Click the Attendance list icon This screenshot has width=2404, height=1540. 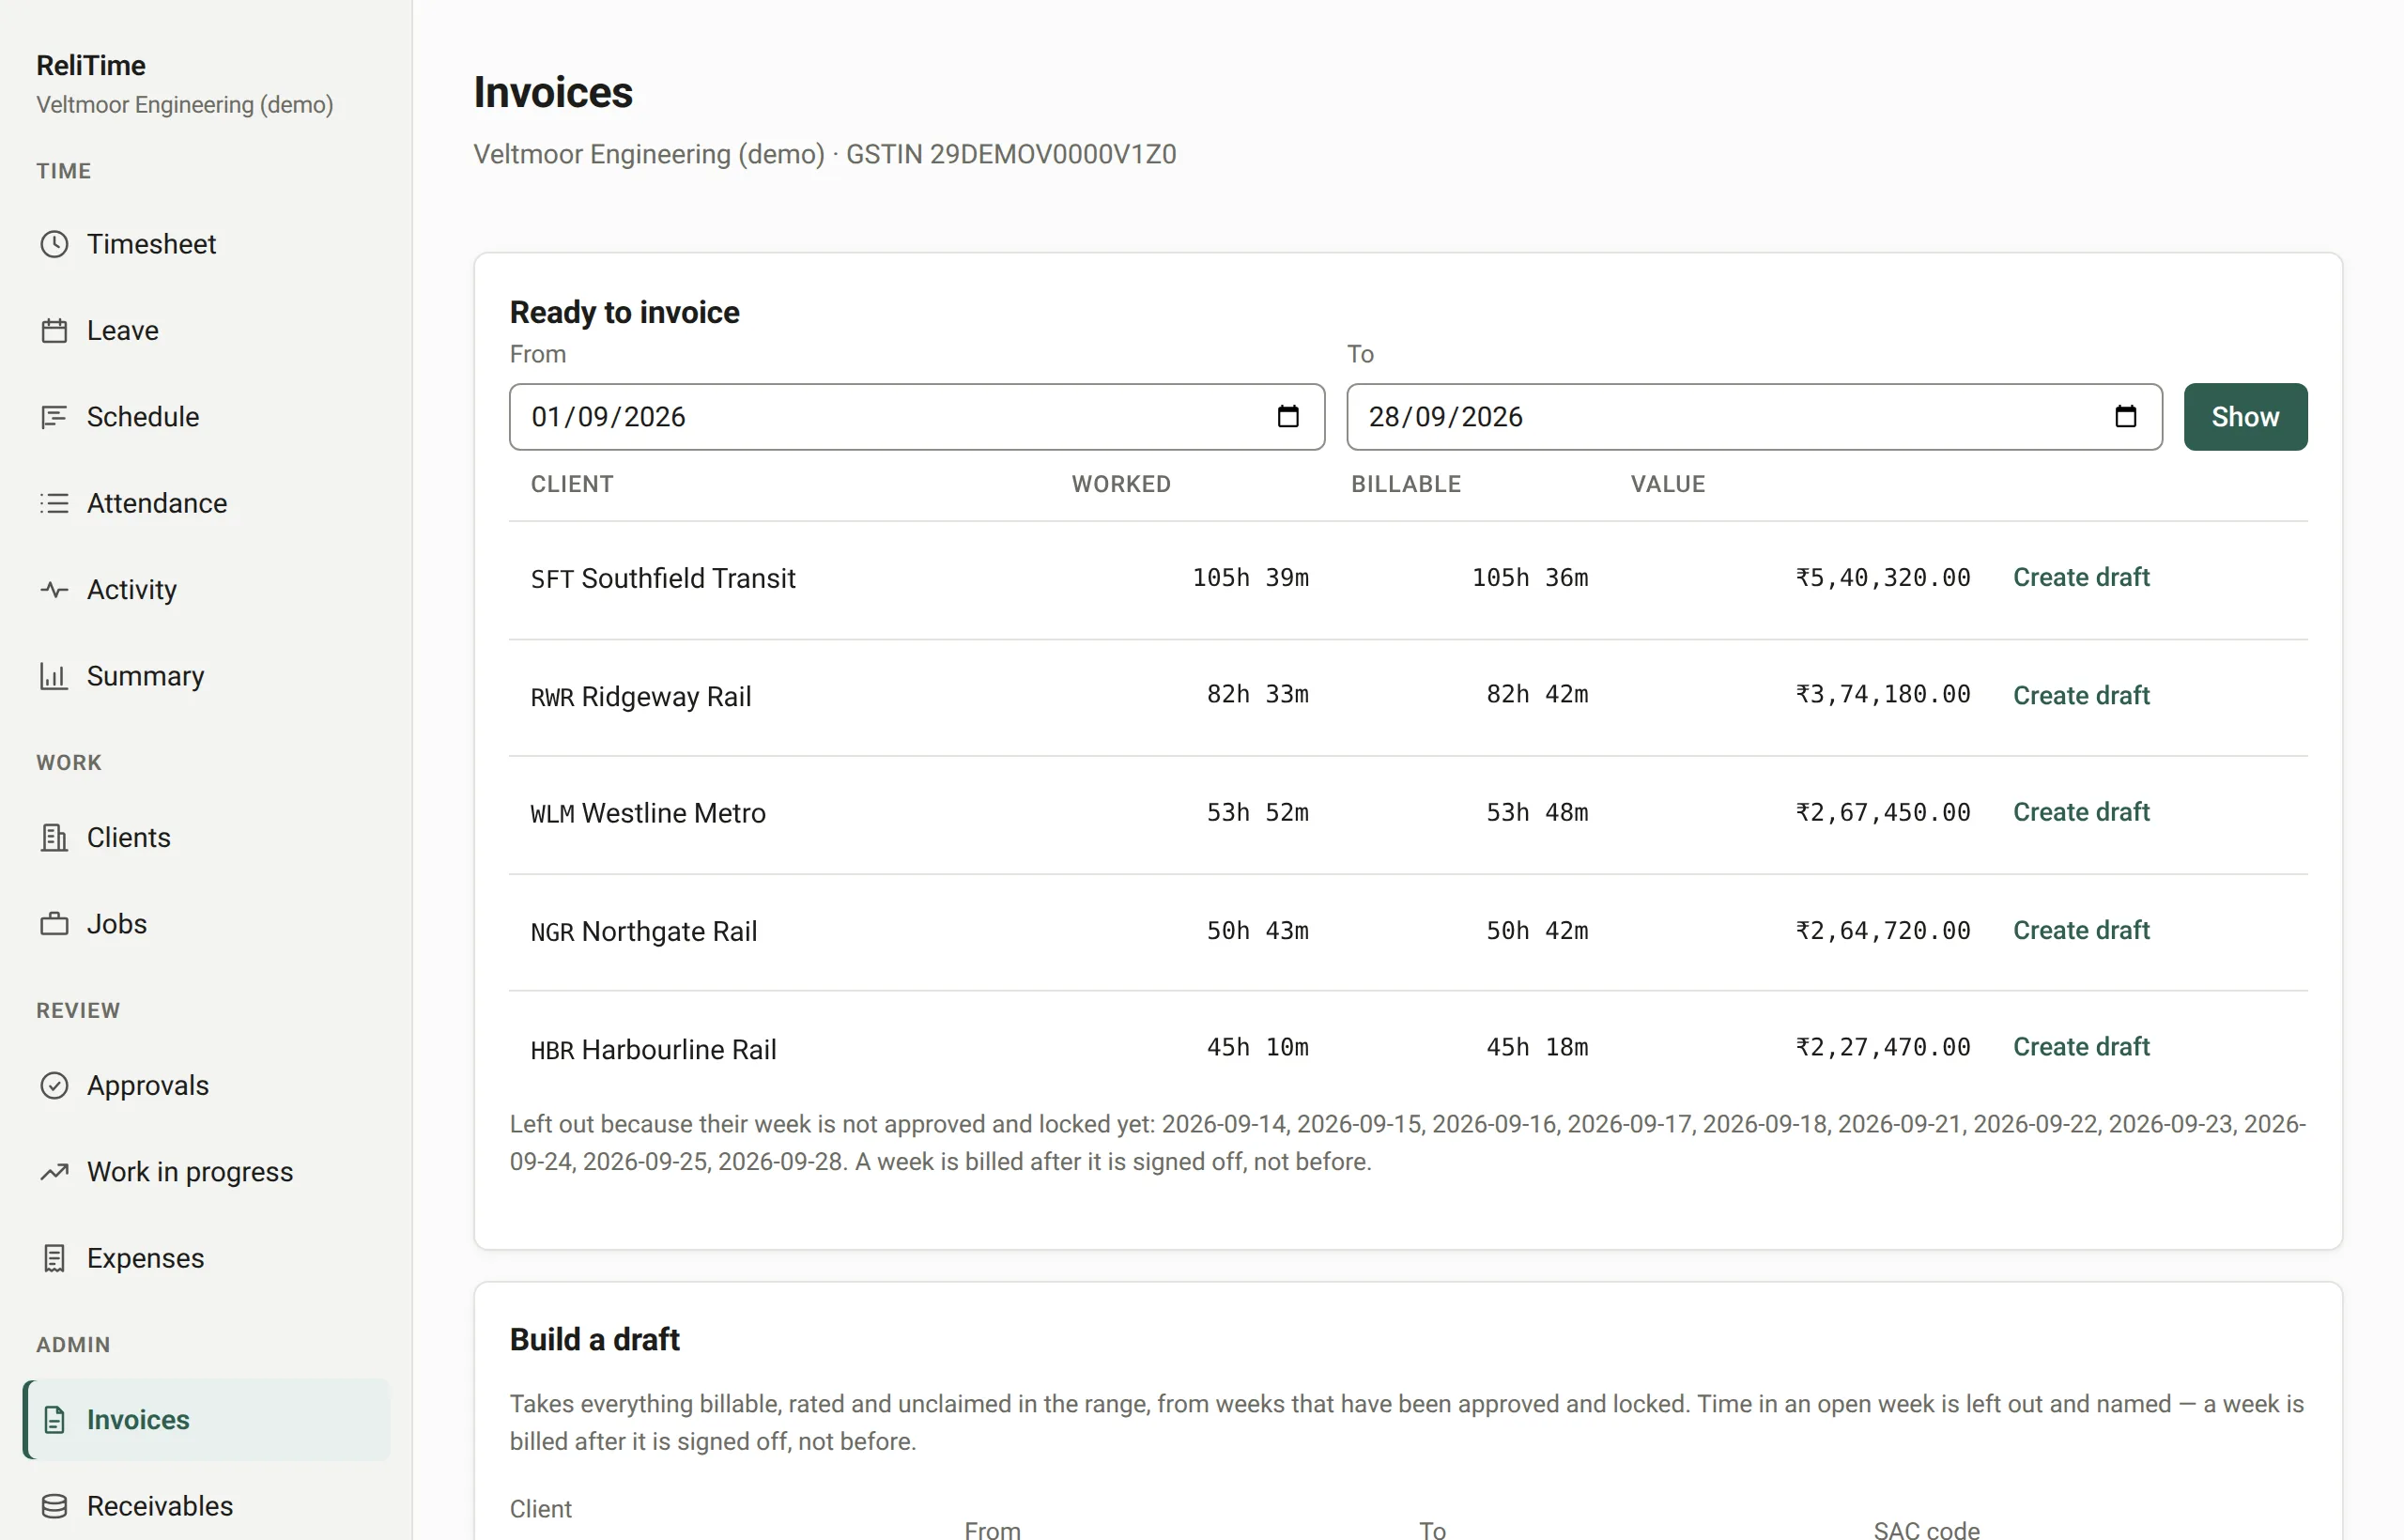click(x=54, y=503)
